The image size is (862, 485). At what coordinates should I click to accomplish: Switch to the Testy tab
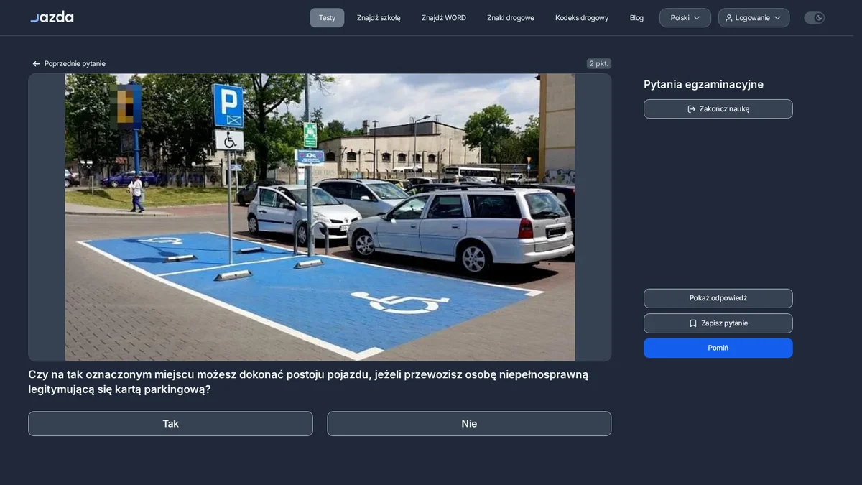(327, 18)
